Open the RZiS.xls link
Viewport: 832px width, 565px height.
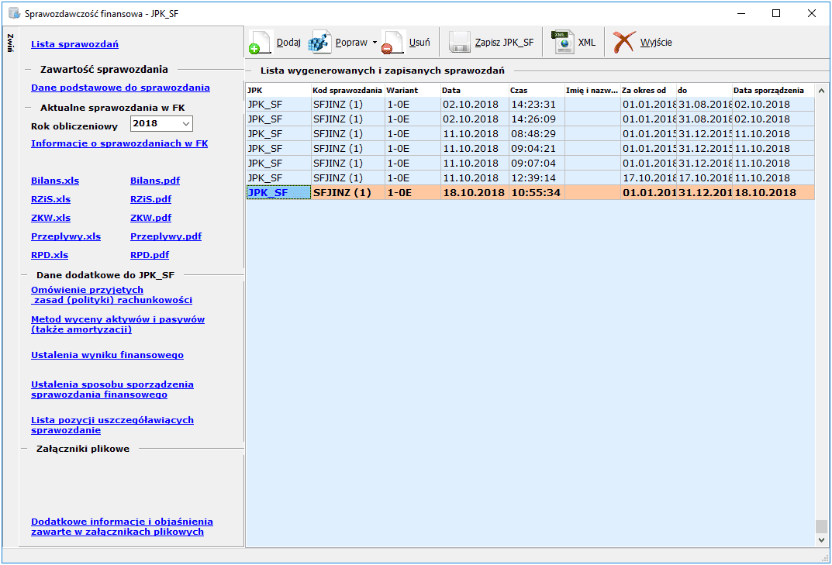tap(51, 199)
